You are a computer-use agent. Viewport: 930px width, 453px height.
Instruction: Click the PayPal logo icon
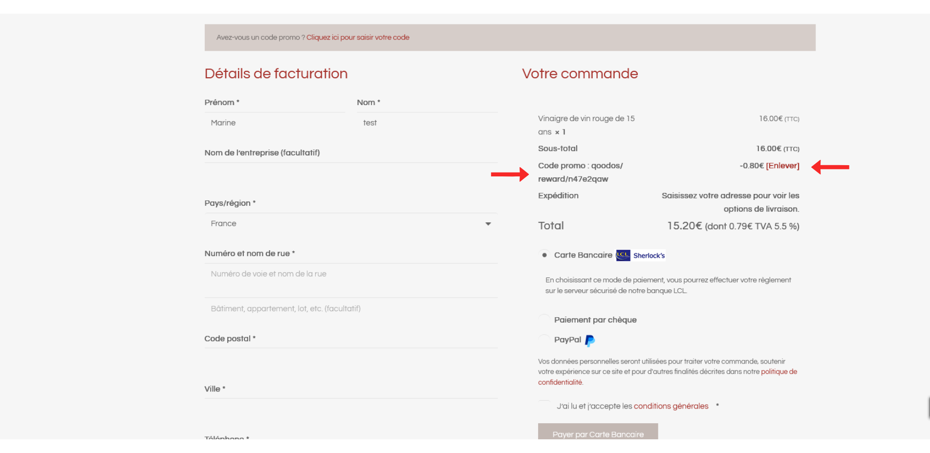point(590,341)
